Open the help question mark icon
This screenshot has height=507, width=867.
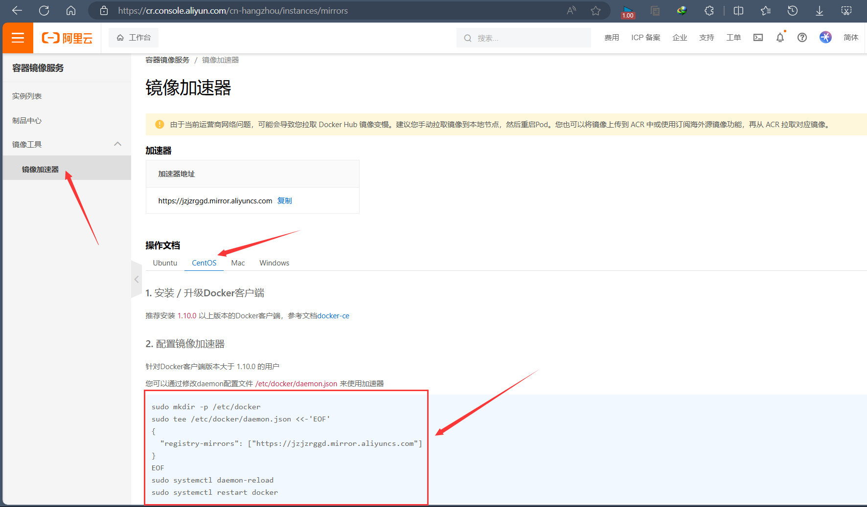802,38
